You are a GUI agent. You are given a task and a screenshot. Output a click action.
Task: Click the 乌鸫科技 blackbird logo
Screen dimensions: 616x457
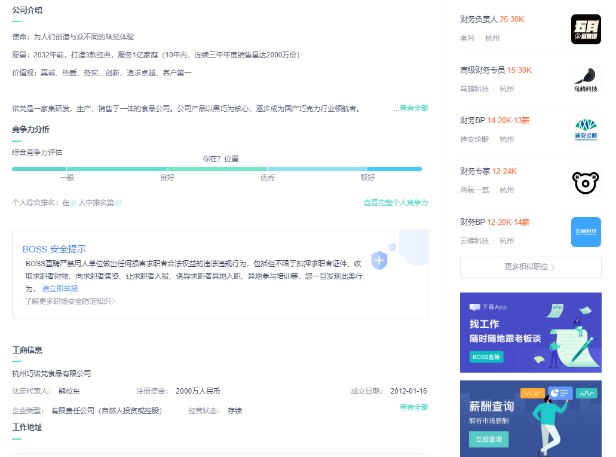tap(586, 80)
